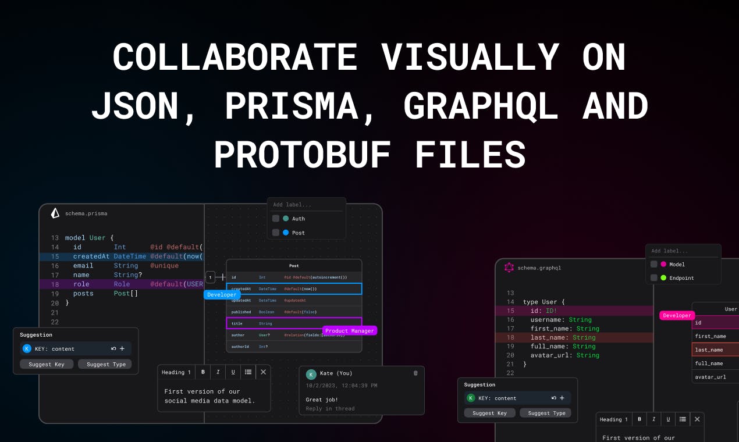Click the undo arrow in the Prisma Suggestion box
This screenshot has width=739, height=442.
pos(113,349)
